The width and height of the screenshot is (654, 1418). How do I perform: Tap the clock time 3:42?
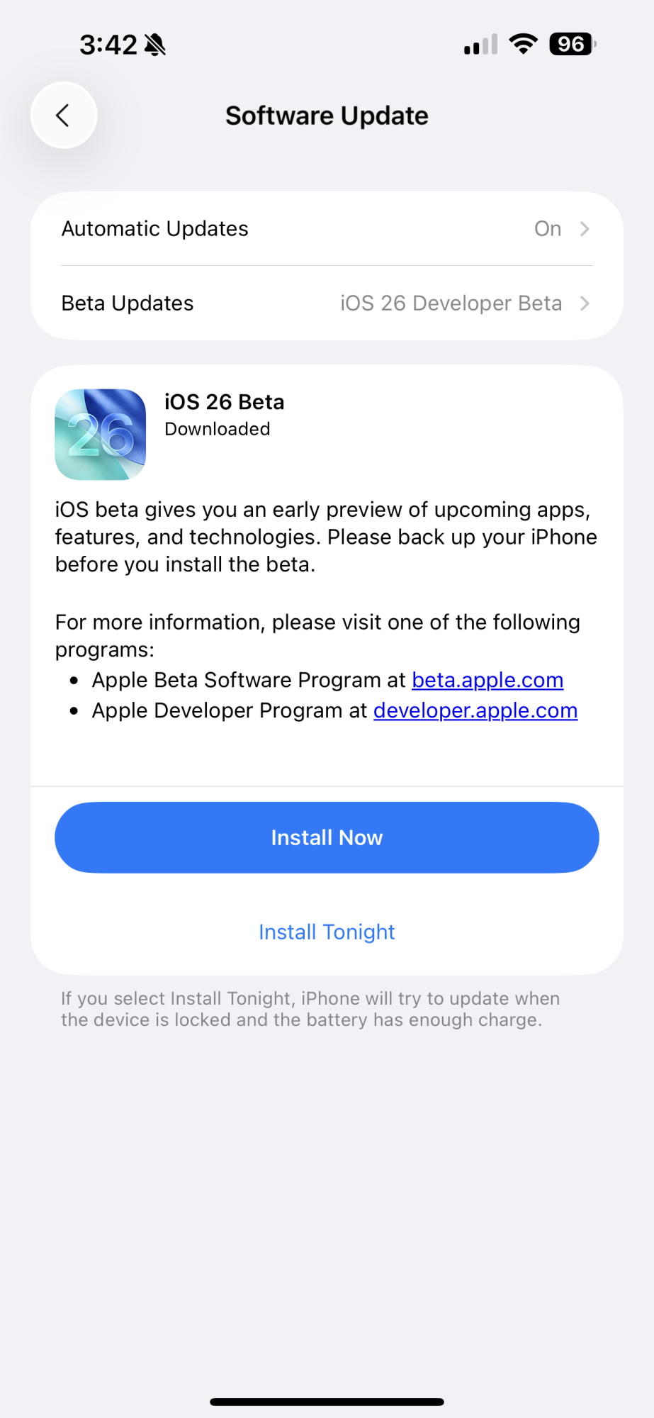[x=108, y=45]
